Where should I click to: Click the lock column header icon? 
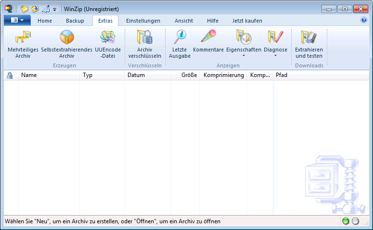pyautogui.click(x=10, y=76)
